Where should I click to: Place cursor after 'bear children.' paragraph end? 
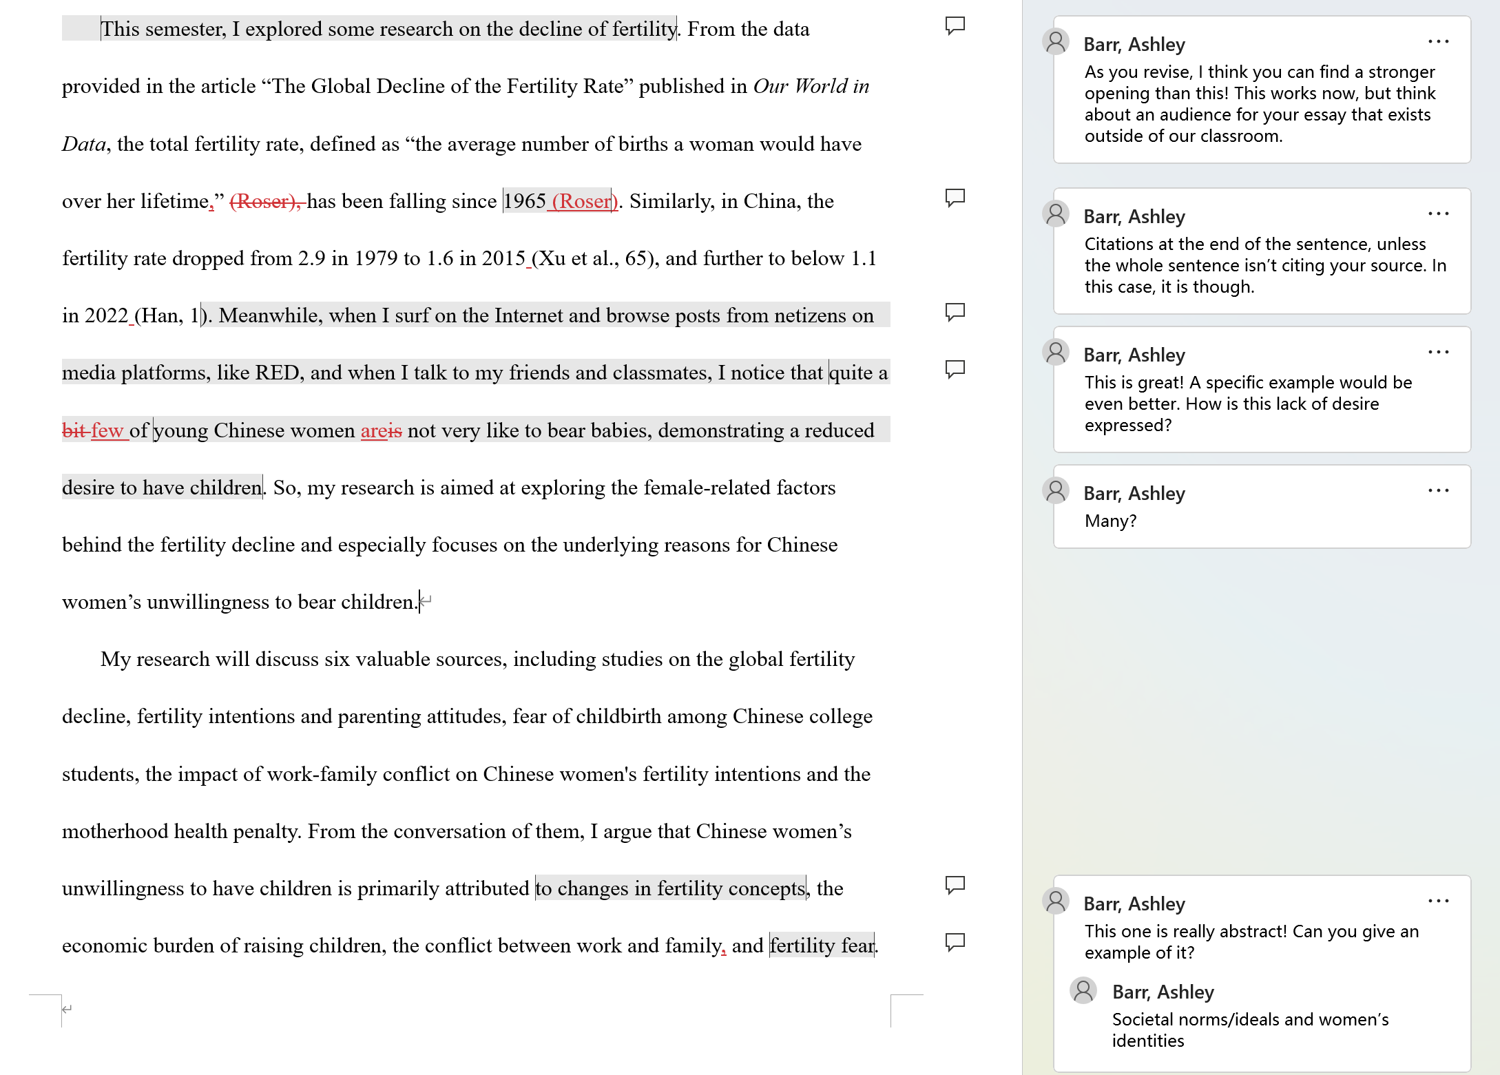click(419, 602)
